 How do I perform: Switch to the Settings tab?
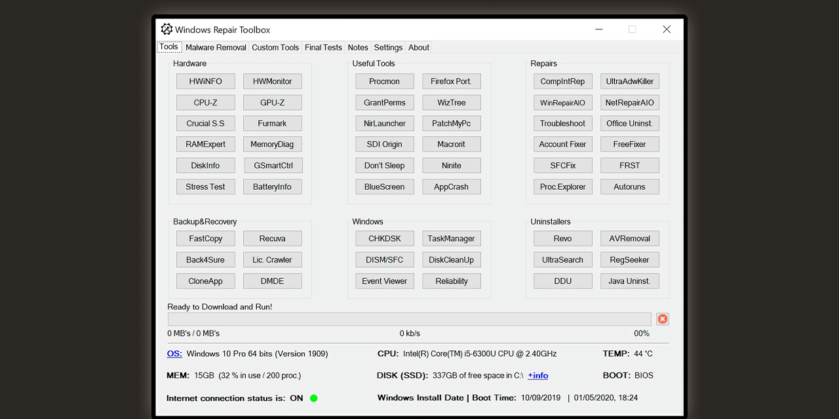point(388,47)
